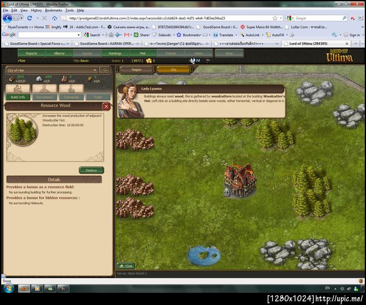Close the Lord of Ultima browser tab
Viewport: 366px width, 305px height.
(x=346, y=43)
